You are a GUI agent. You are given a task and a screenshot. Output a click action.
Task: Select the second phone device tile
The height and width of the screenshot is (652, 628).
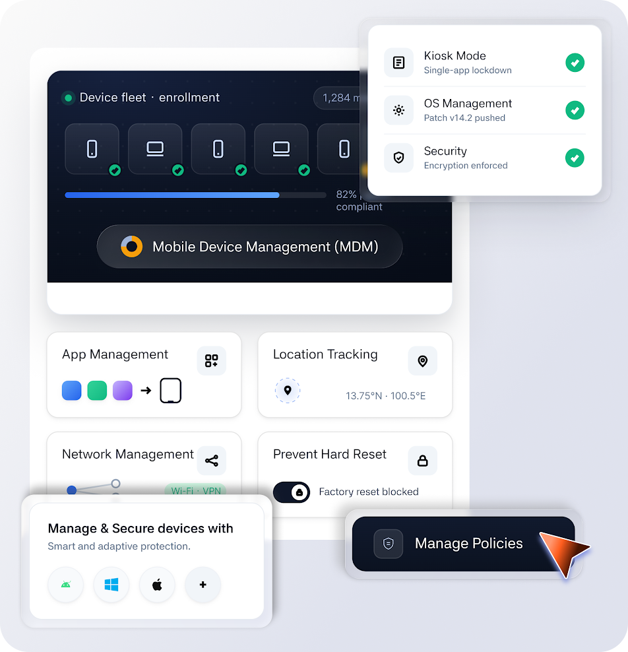point(218,149)
